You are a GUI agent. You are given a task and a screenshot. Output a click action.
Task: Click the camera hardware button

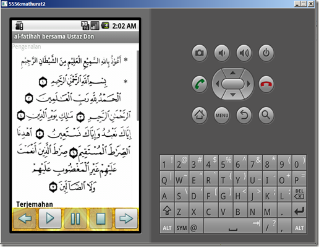199,53
